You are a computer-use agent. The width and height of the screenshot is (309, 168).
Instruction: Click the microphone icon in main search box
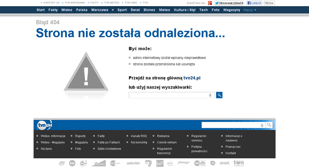[x=210, y=95]
